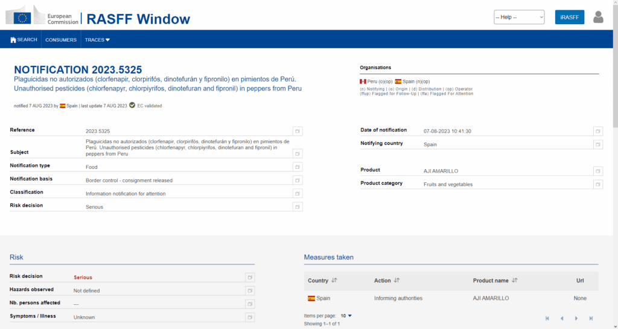Click the 'Risk' section heading
The image size is (618, 329).
[16, 257]
